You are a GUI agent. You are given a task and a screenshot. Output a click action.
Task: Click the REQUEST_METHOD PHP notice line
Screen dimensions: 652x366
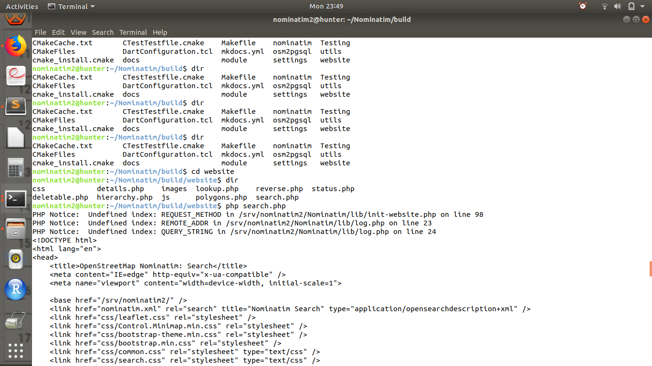258,214
